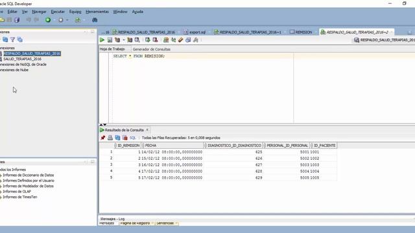Open the SQL Worksheet connection dropdown arrow
Image resolution: width=415 pixels, height=233 pixels.
[84, 20]
